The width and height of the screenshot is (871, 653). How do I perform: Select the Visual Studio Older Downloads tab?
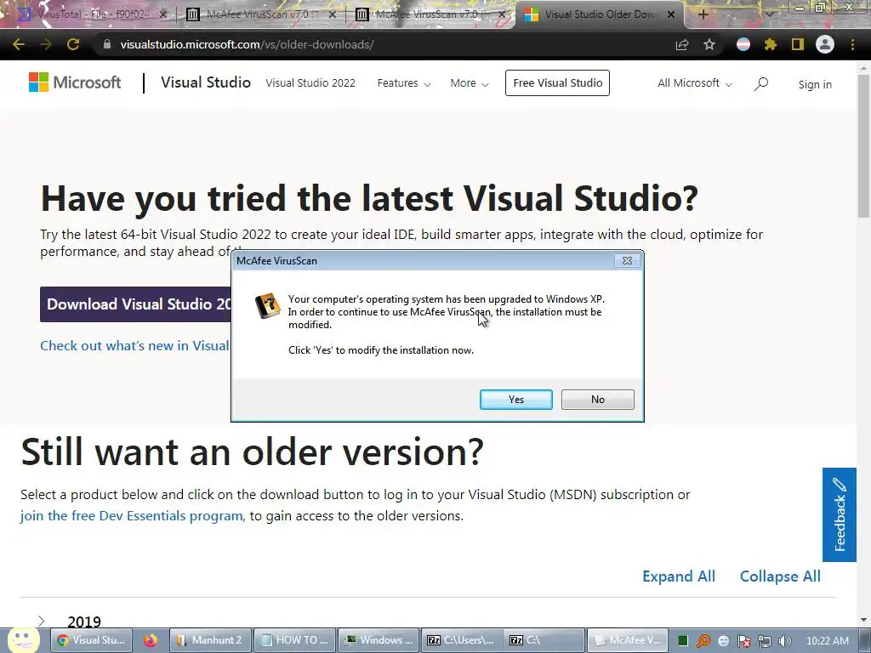pos(600,14)
